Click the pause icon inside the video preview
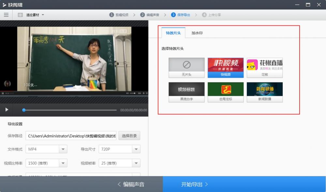This screenshot has height=192, width=326. [x=3, y=93]
